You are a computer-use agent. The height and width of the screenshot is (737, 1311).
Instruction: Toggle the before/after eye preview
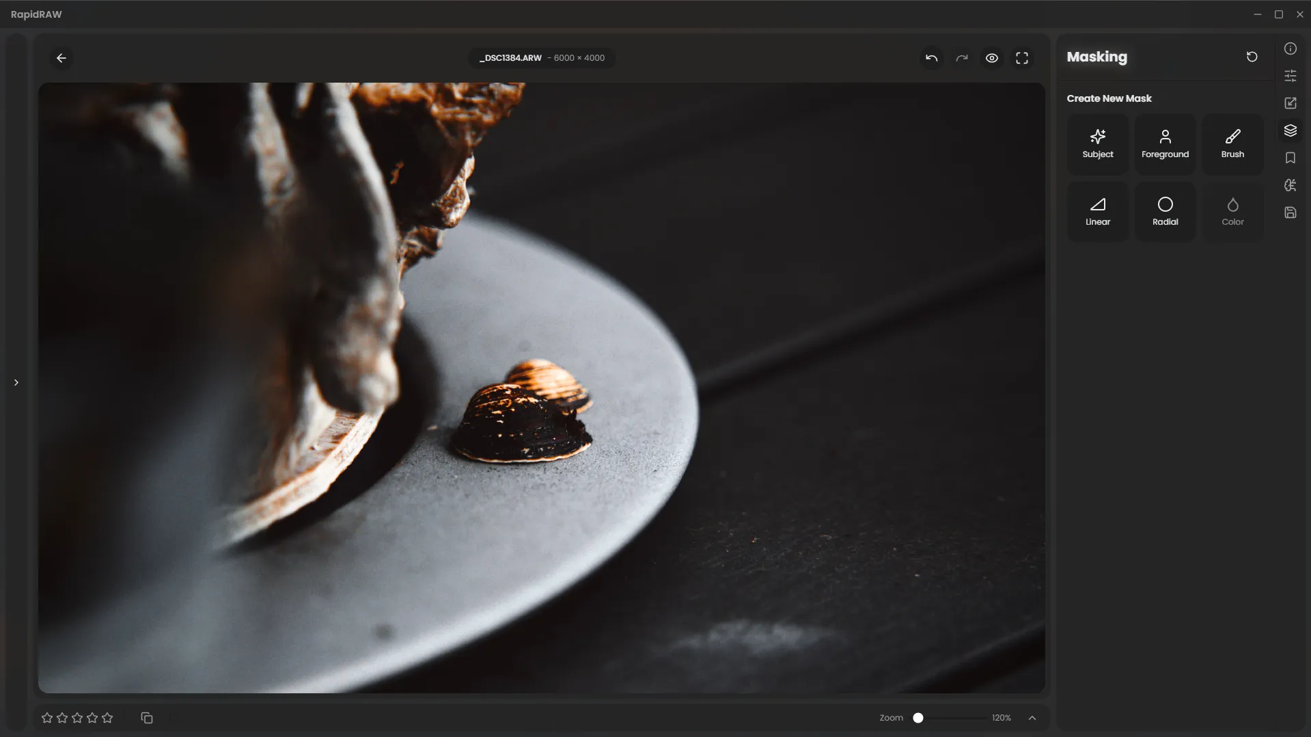pos(991,58)
